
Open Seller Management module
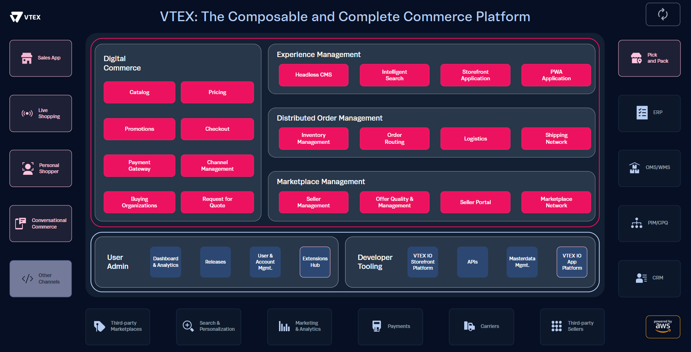(314, 202)
